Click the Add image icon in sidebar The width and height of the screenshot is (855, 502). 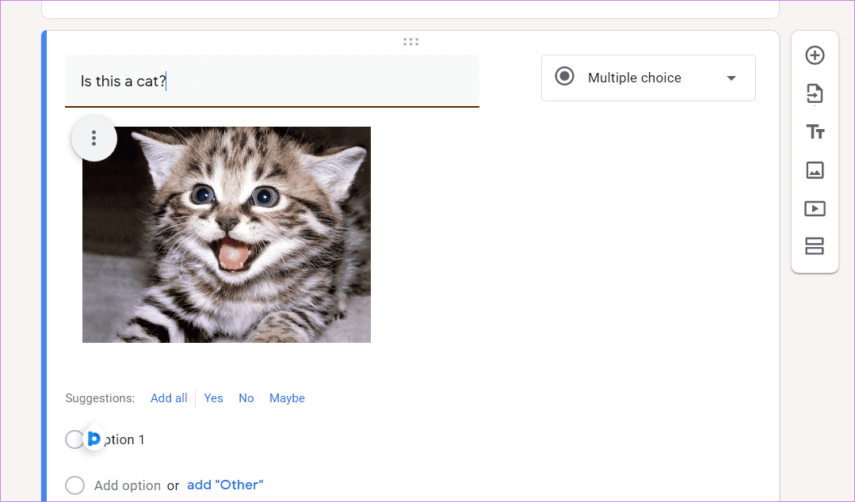pos(815,170)
